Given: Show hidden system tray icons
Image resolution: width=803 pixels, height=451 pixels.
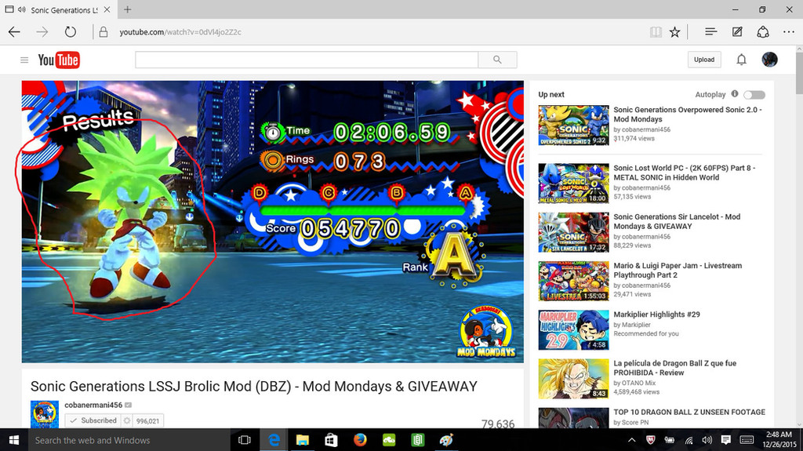Looking at the screenshot, I should (x=632, y=440).
